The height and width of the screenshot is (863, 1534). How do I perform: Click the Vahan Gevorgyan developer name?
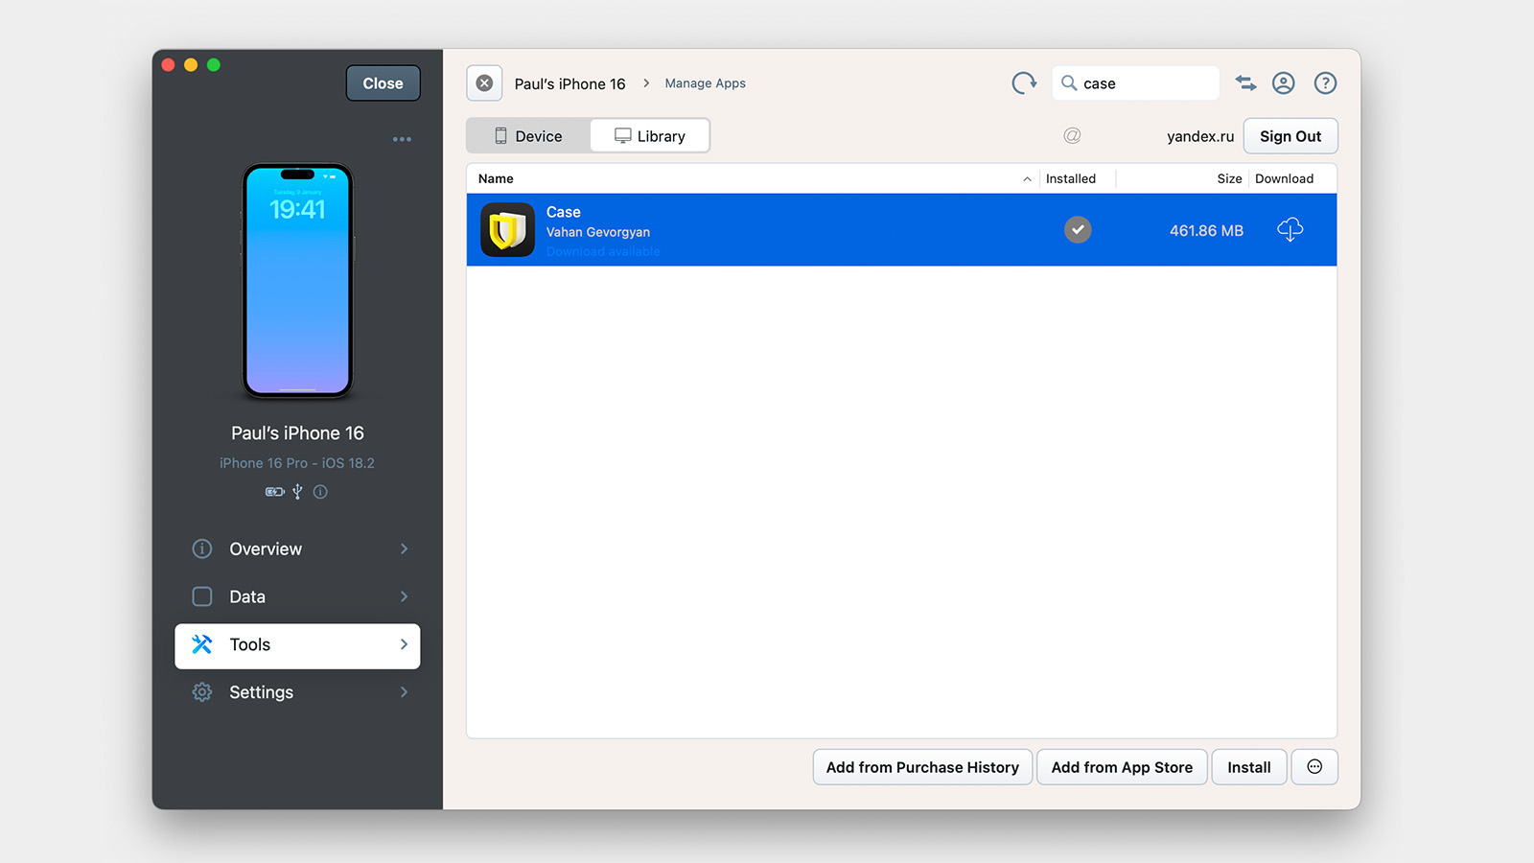[x=598, y=232]
